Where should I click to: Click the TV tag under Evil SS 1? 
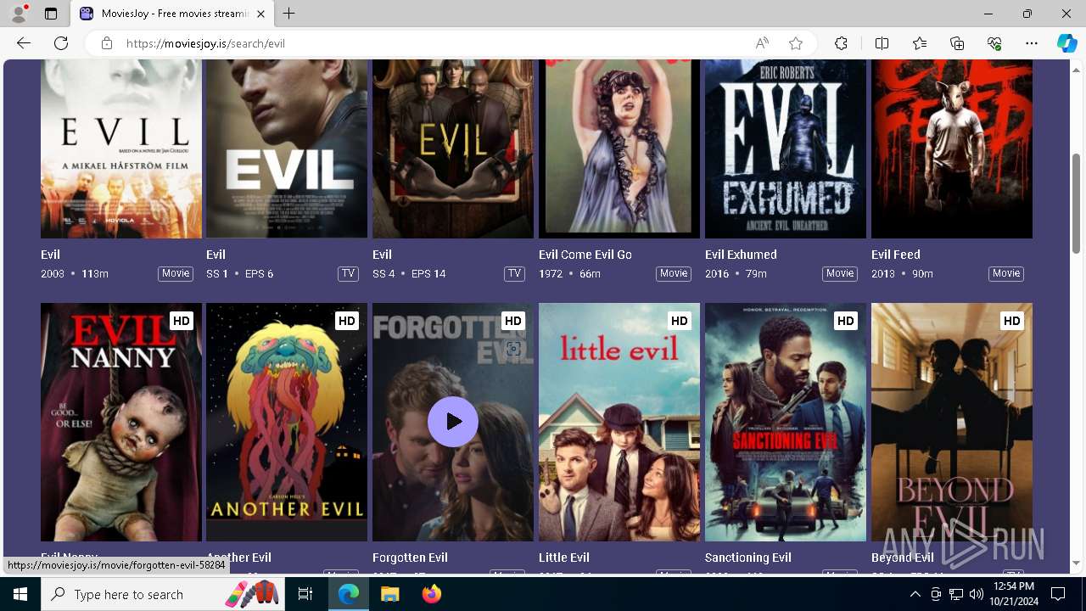(348, 273)
